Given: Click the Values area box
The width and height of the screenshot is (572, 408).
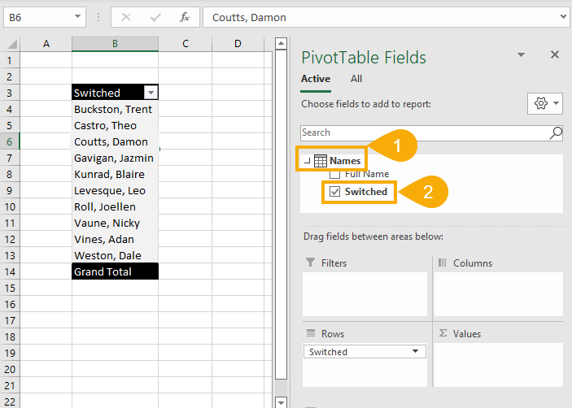Looking at the screenshot, I should (x=499, y=365).
